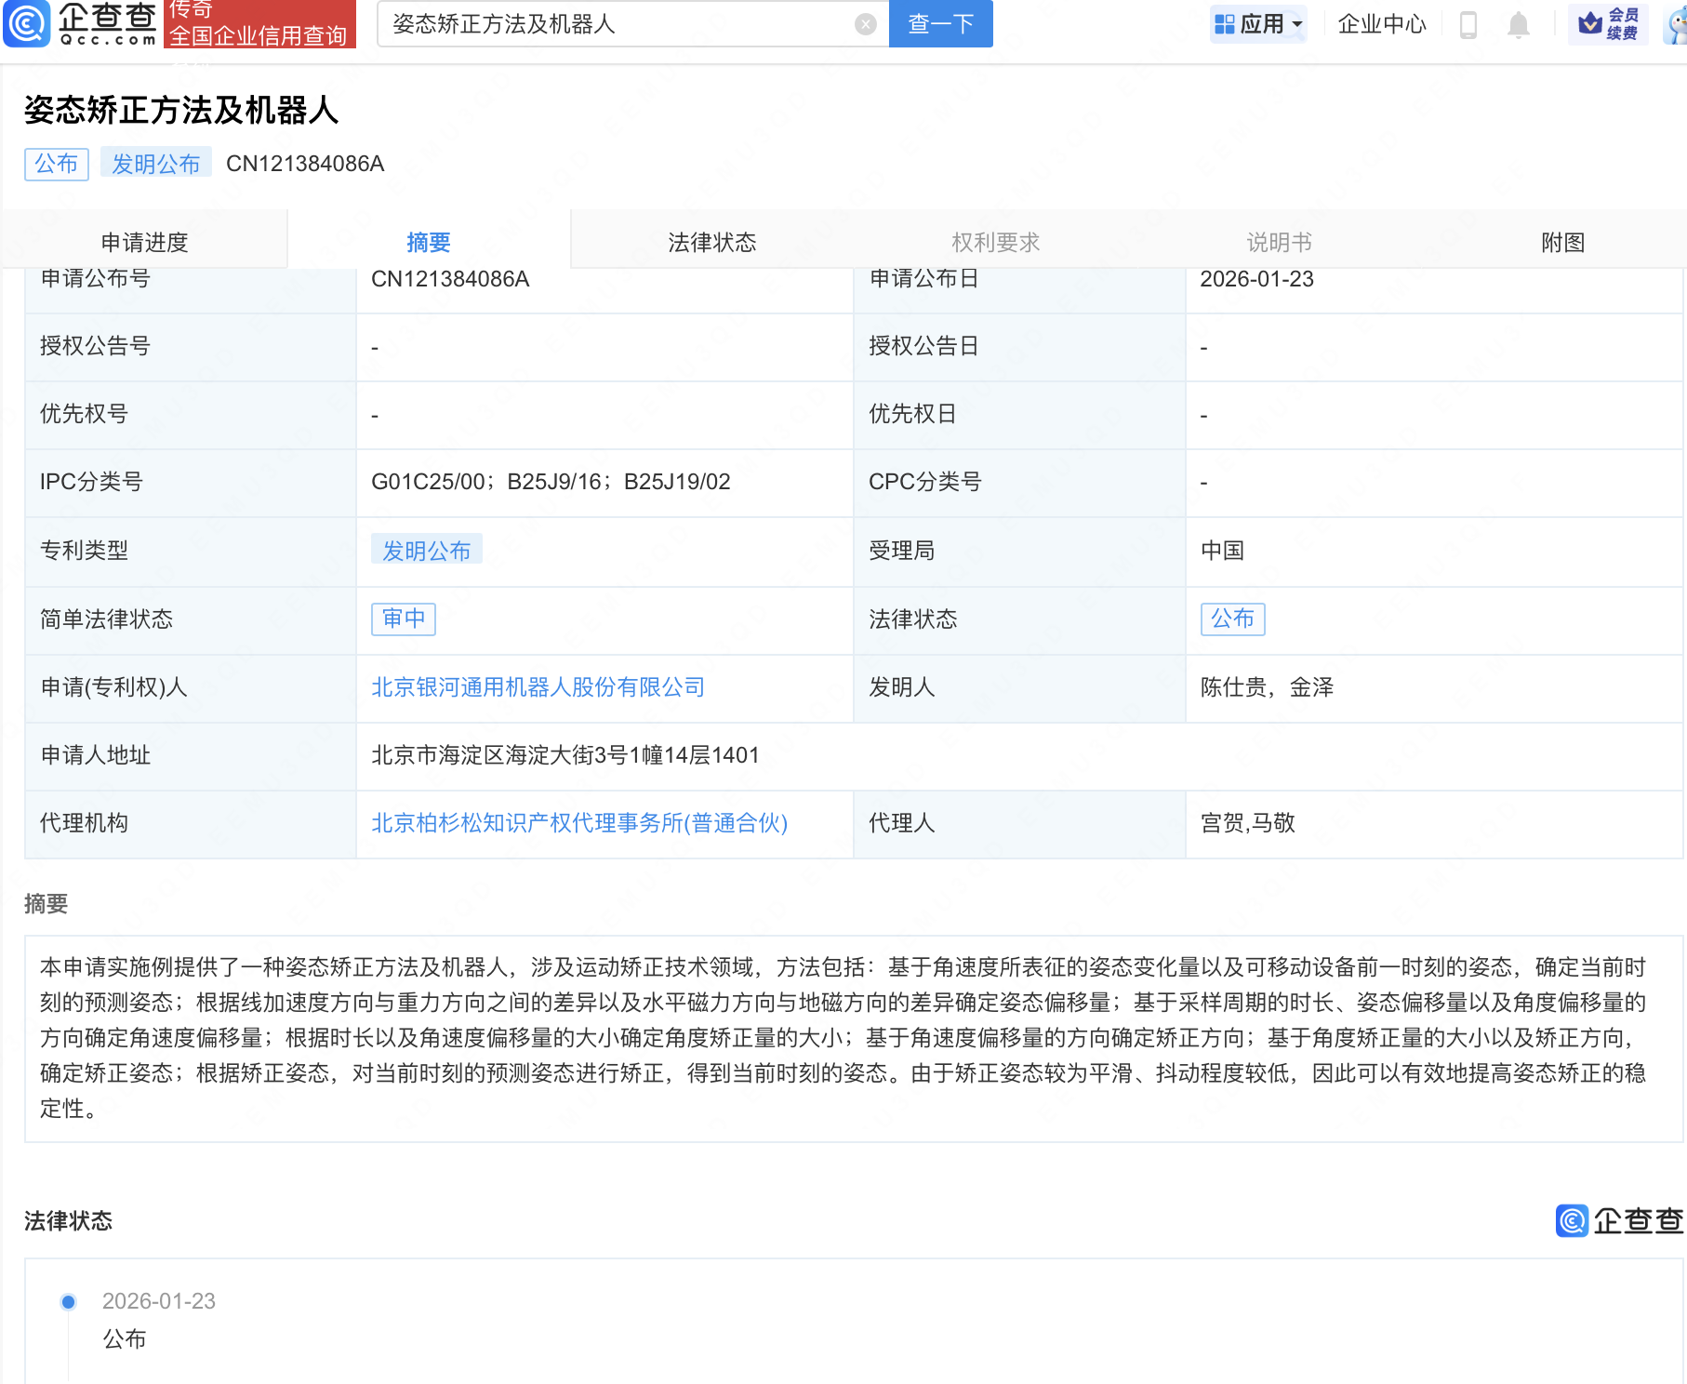Viewport: 1687px width, 1384px height.
Task: Click the 查一下 search button
Action: coord(940,24)
